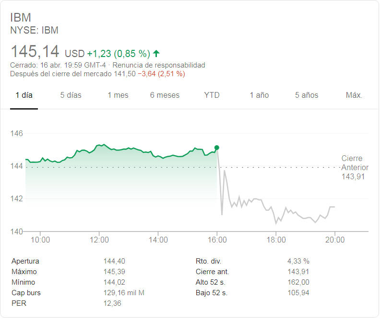Image resolution: width=381 pixels, height=323 pixels.
Task: Click the 145,14 stock price
Action: coord(35,52)
